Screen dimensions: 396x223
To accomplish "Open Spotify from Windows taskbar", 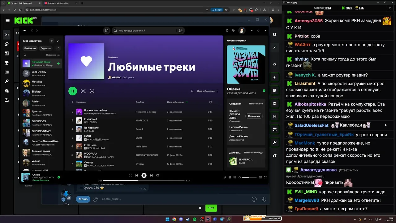I will click(195, 219).
